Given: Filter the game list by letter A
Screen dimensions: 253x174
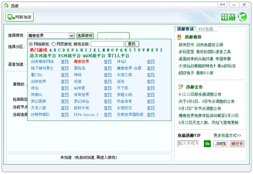Looking at the screenshot, I should [51, 50].
